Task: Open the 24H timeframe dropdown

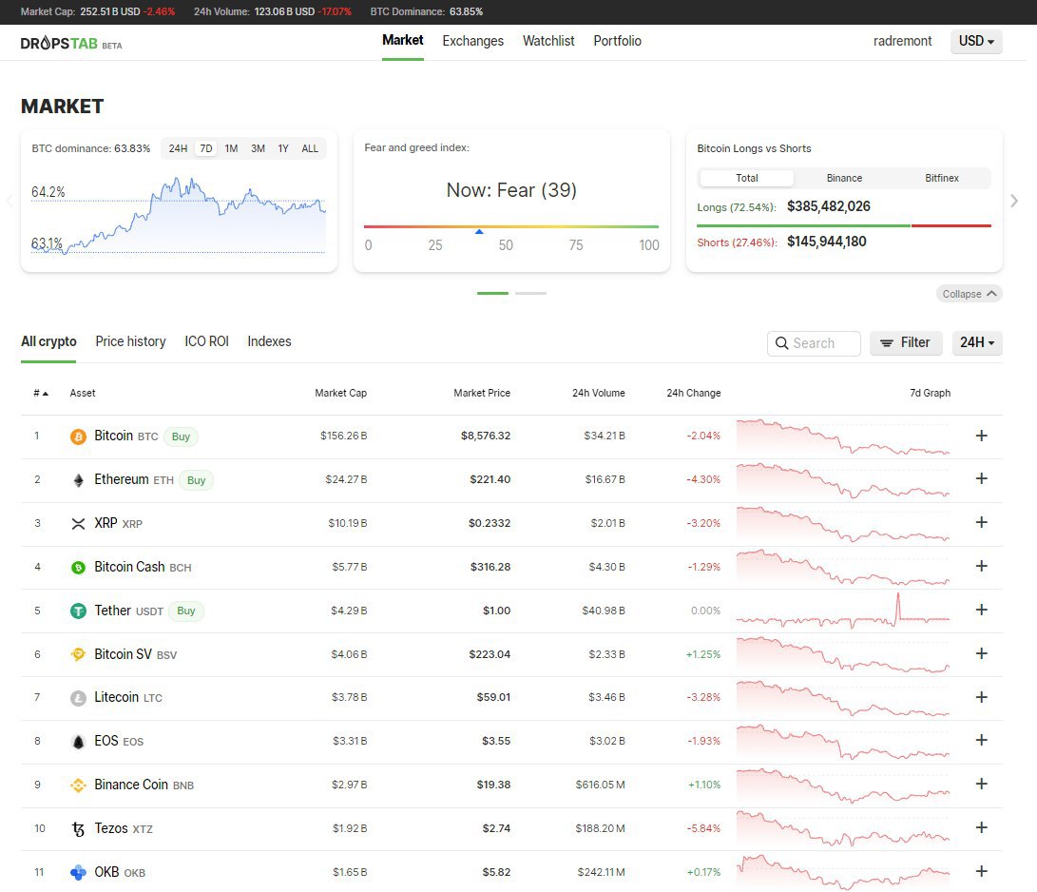Action: [x=977, y=342]
